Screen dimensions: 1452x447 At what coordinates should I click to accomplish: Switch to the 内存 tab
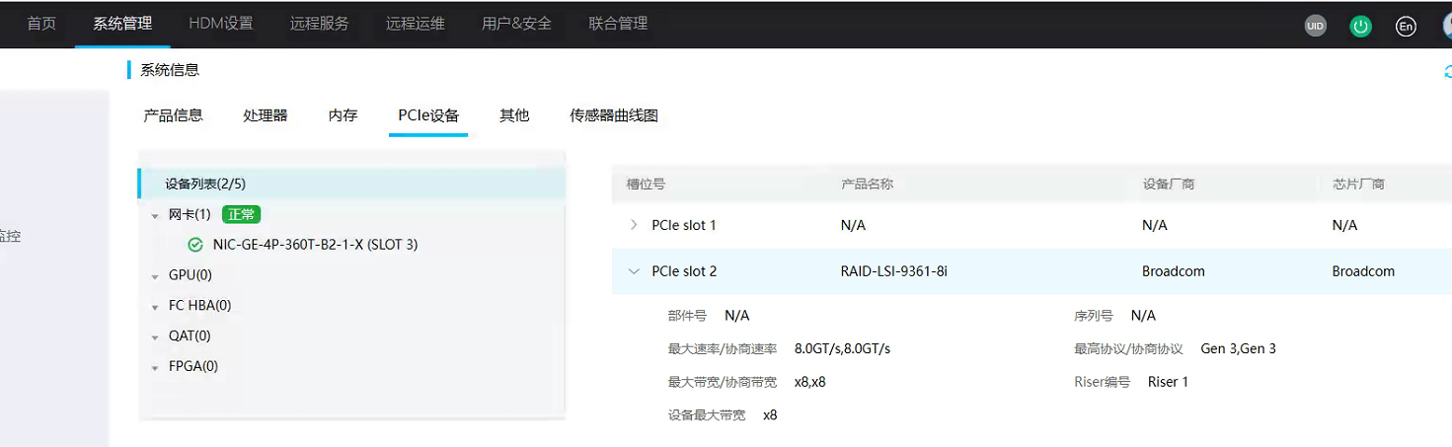point(343,115)
